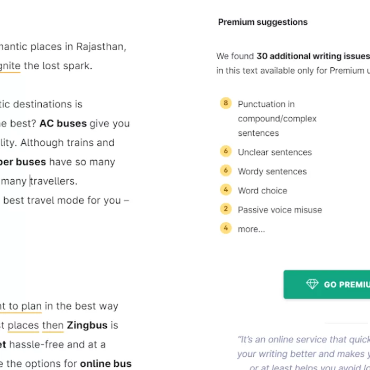Click the 6 badge beside Wordy sentences
This screenshot has height=370, width=370.
pyautogui.click(x=226, y=171)
